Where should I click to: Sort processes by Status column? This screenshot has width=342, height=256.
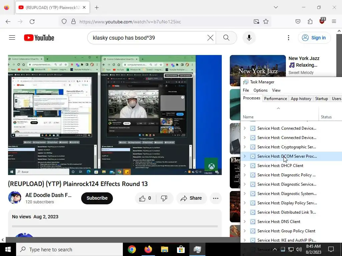[330, 114]
